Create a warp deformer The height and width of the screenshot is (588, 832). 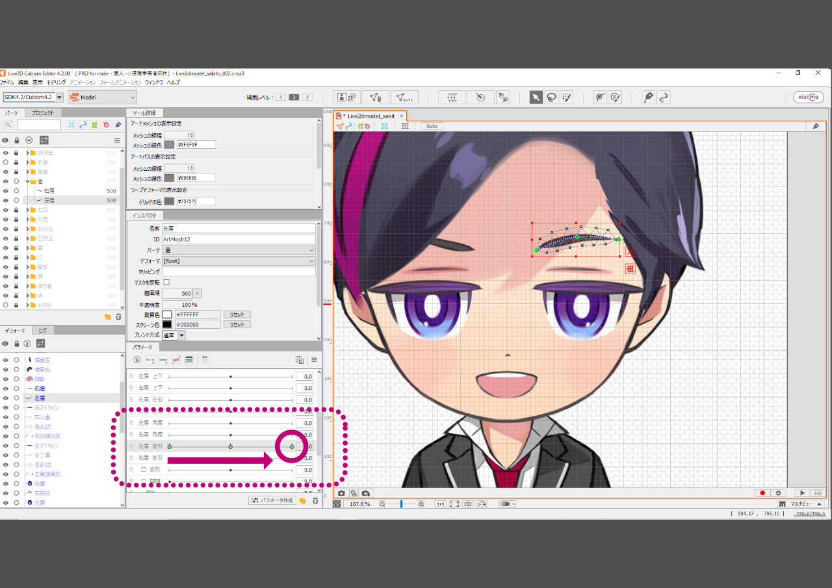(452, 97)
